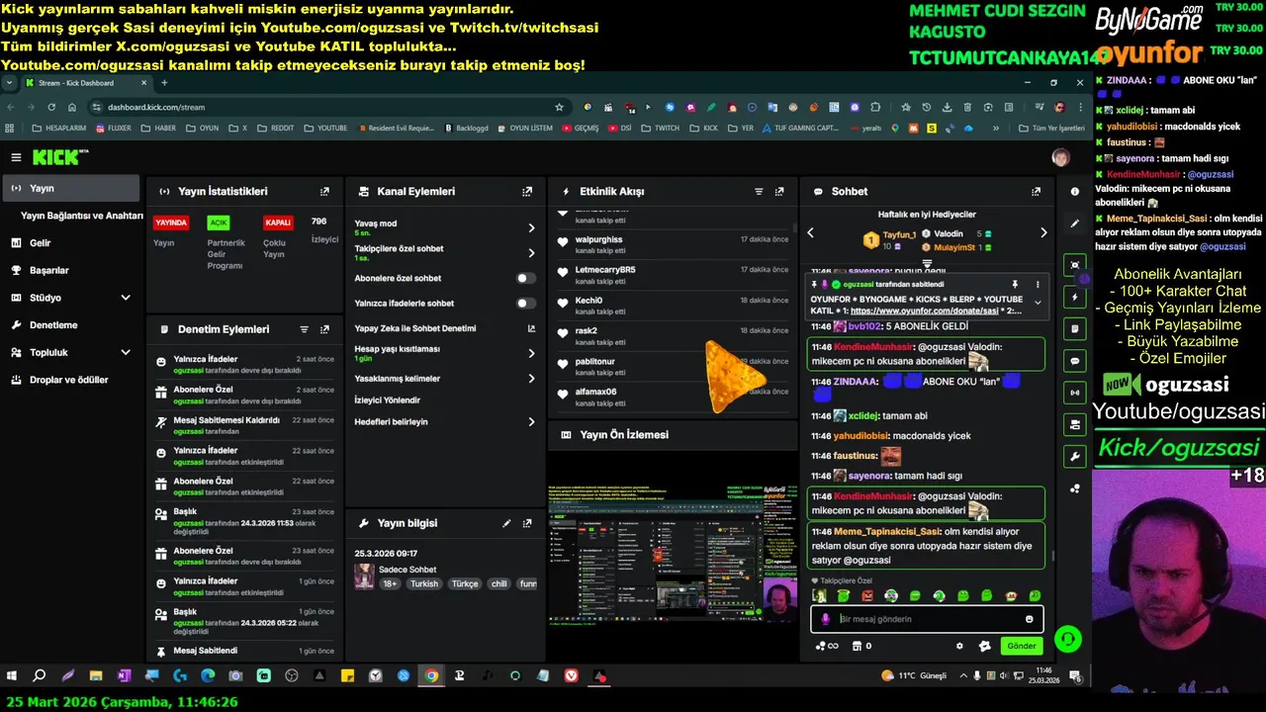This screenshot has height=712, width=1266.
Task: Pop out the Sohbet chat panel
Action: pyautogui.click(x=1036, y=192)
